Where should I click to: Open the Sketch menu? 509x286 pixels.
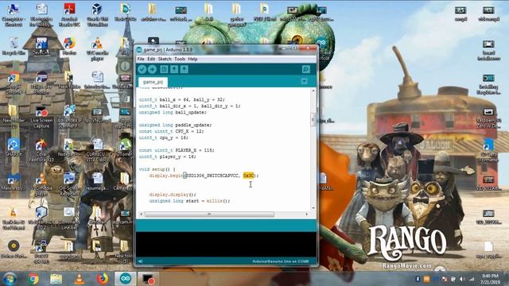point(165,59)
